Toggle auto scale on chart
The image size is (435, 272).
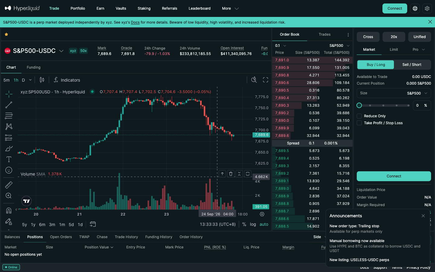click(264, 224)
